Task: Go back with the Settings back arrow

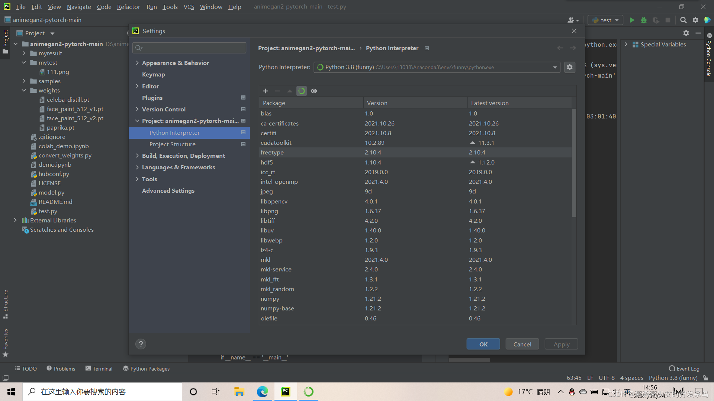Action: [x=560, y=48]
